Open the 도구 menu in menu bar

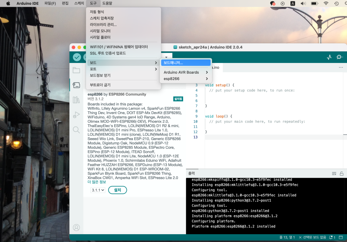pyautogui.click(x=93, y=3)
